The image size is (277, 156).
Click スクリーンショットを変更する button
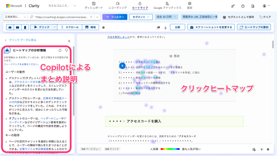pyautogui.click(x=211, y=27)
